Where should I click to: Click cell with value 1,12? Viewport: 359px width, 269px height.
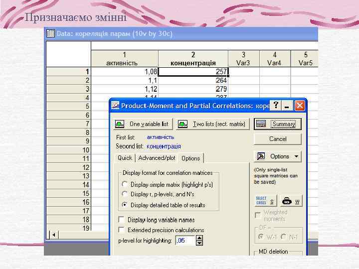click(x=125, y=89)
